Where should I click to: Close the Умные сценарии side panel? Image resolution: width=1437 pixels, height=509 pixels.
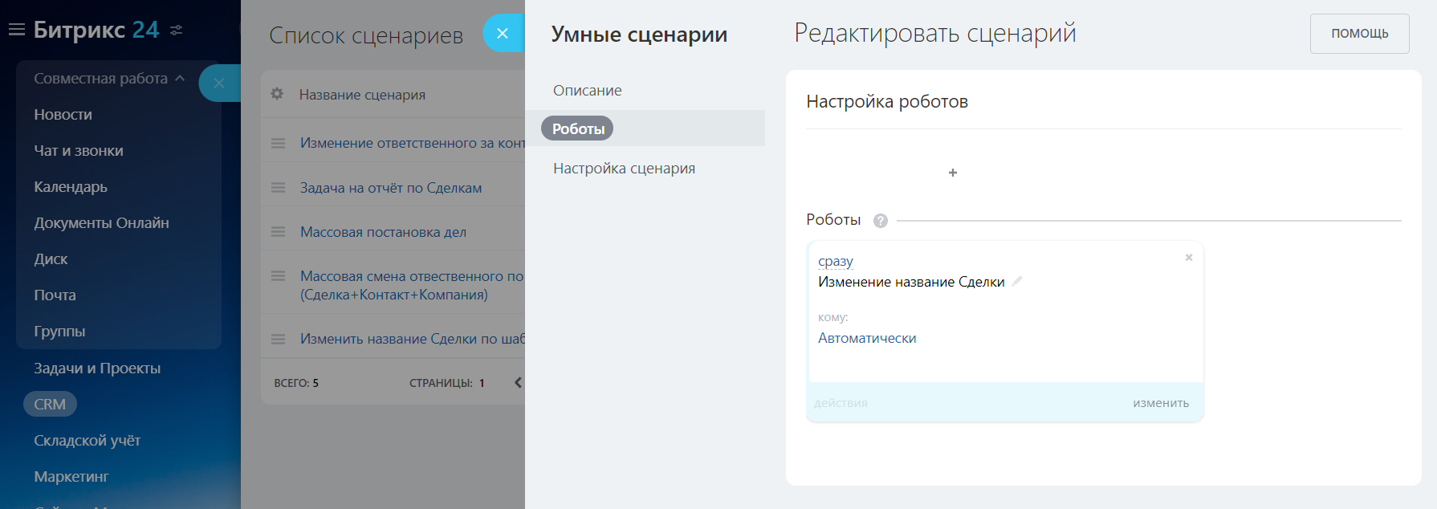tap(503, 34)
